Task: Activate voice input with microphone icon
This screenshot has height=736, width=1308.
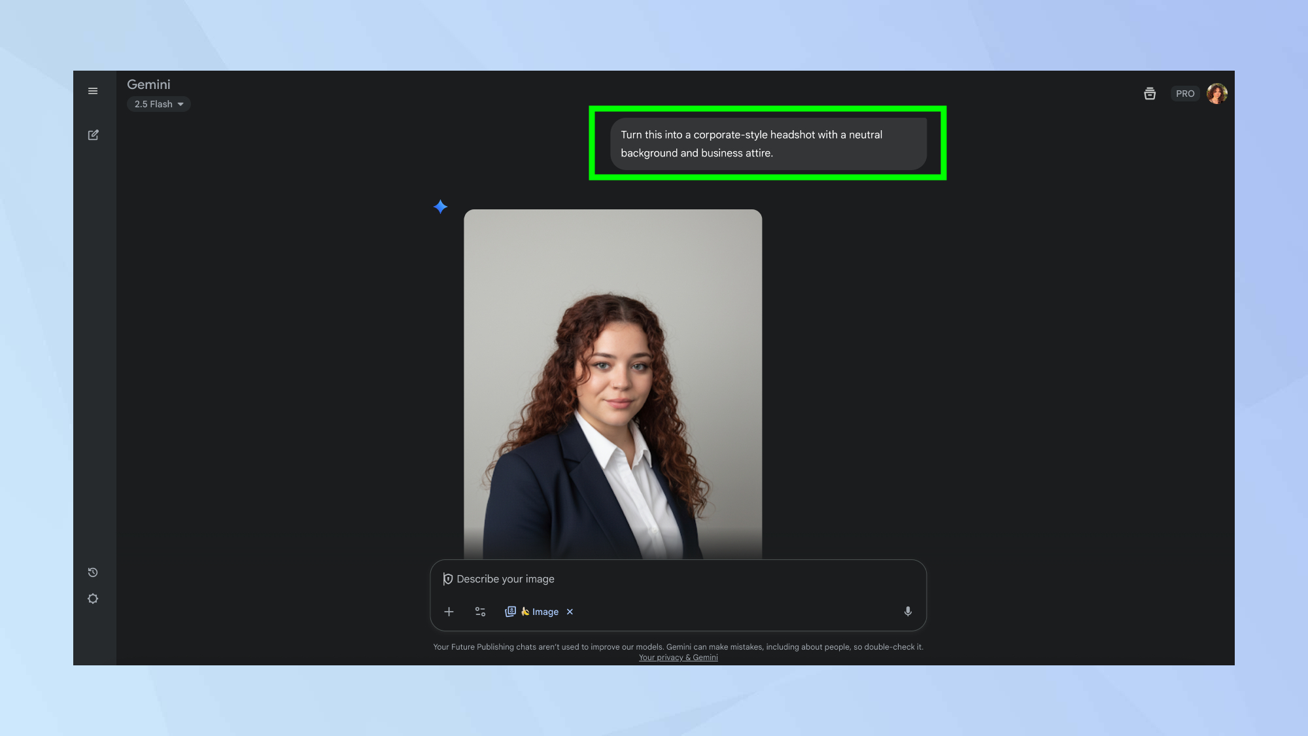Action: click(908, 612)
